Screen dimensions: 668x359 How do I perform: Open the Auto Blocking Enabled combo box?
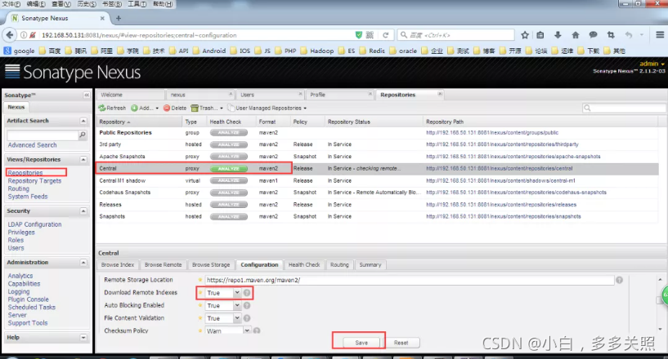237,305
